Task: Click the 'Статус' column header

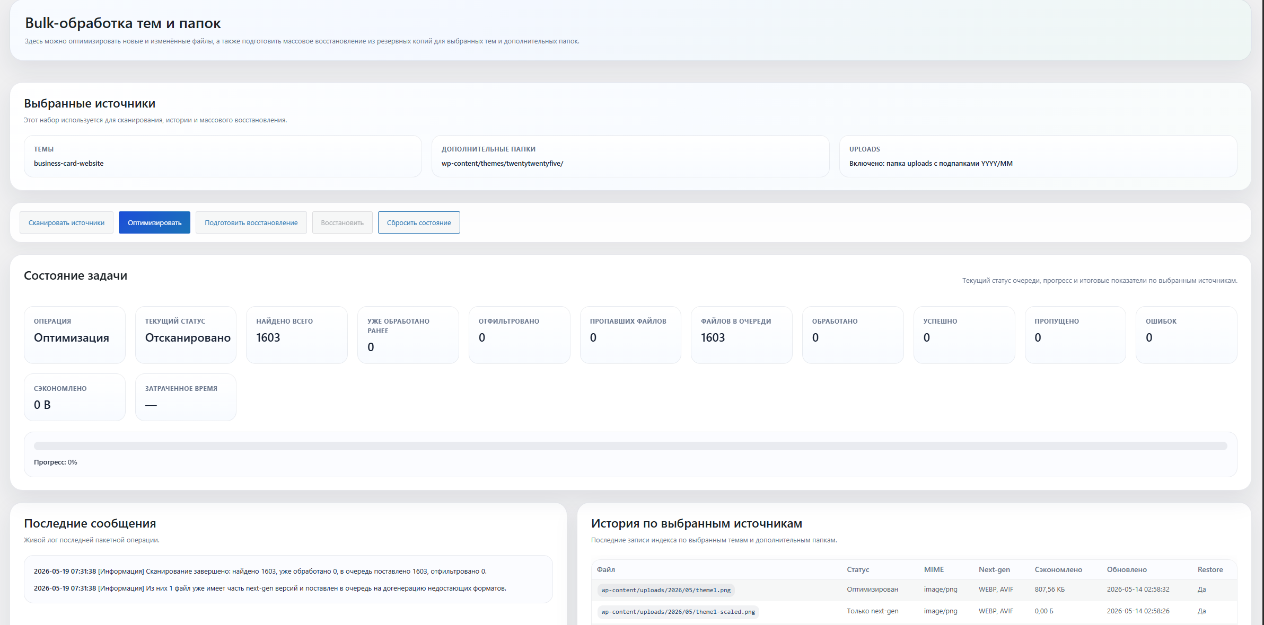Action: [x=858, y=569]
